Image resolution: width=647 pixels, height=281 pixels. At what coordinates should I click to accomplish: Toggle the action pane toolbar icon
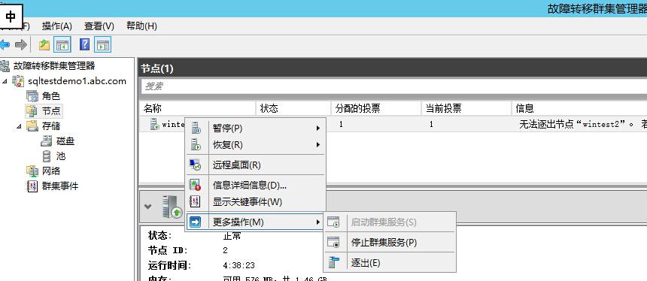(x=103, y=44)
